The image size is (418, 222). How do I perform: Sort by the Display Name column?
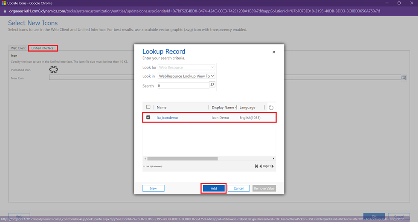(x=223, y=108)
